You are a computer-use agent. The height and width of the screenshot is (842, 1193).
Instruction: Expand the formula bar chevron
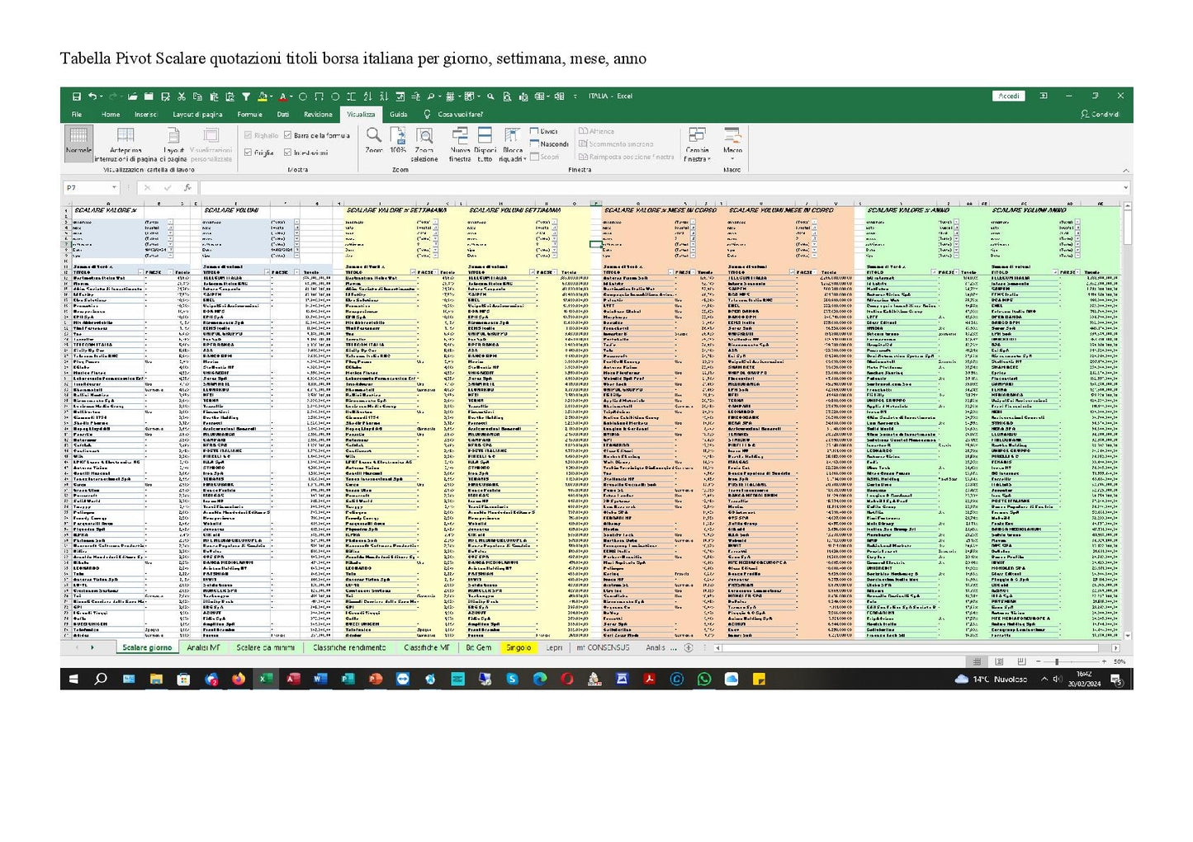(x=1125, y=188)
